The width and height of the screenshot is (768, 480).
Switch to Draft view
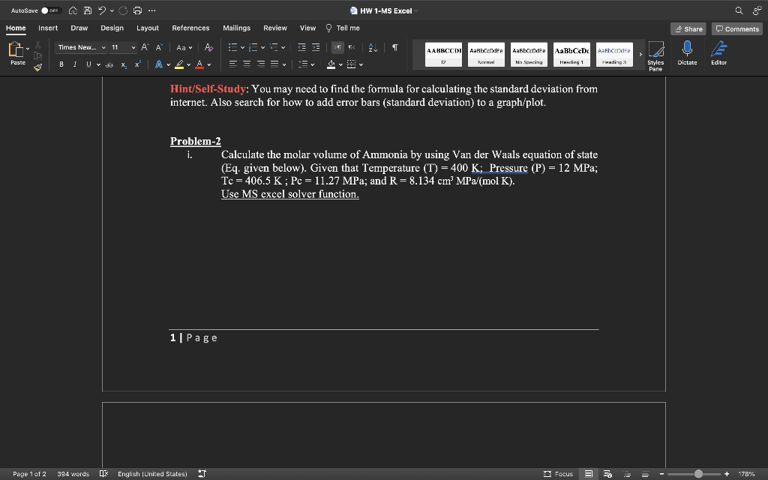(x=645, y=474)
